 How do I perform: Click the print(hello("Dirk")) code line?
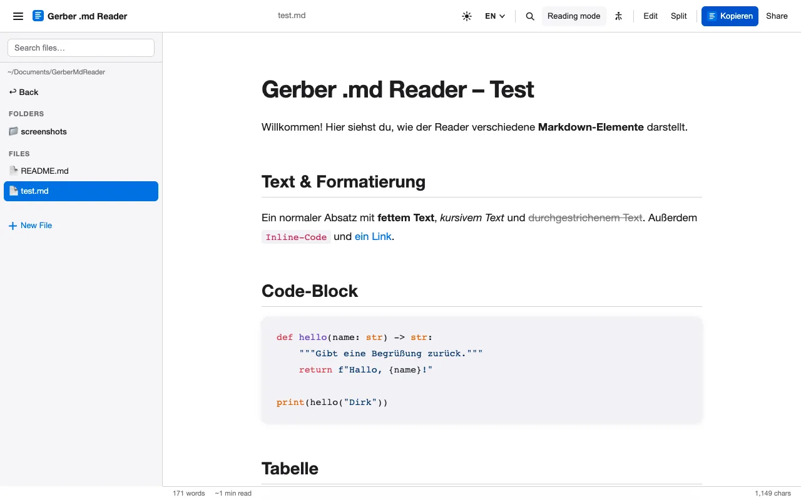[332, 402]
